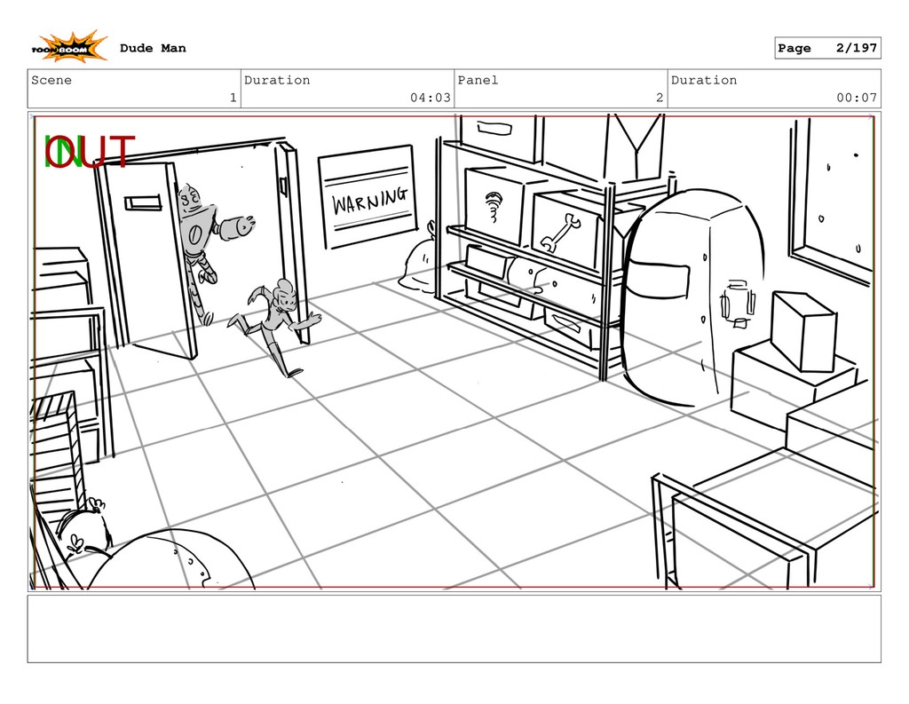Viewport: 909px width, 704px height.
Task: Select the scene number '1' value
Action: [x=233, y=98]
